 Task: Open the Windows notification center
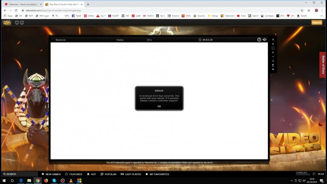(322, 181)
